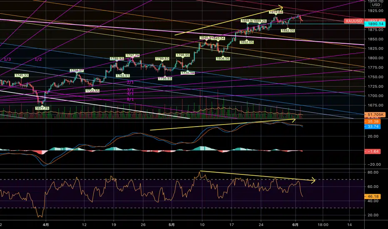Click the 6月 date on time axis
The image size is (388, 229).
click(295, 225)
